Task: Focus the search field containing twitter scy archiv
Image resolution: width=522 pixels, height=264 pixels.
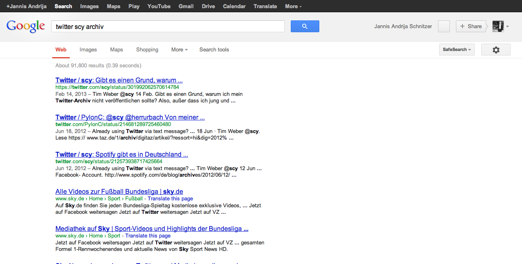Action: (168, 27)
